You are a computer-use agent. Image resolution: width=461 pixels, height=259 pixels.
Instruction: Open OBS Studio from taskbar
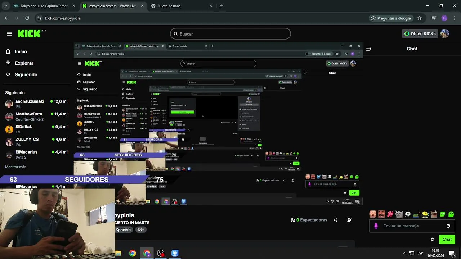pos(161,253)
